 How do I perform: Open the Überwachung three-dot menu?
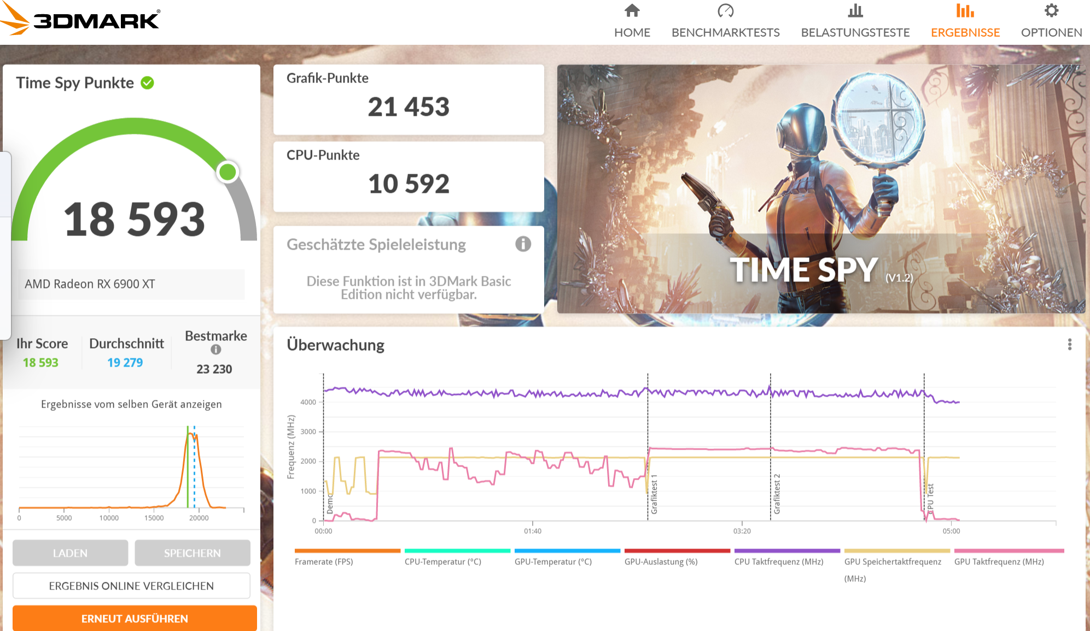tap(1069, 344)
